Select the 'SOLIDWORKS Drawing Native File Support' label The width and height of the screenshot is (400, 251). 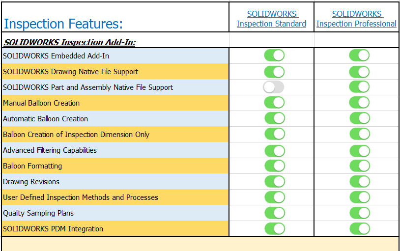coord(70,72)
